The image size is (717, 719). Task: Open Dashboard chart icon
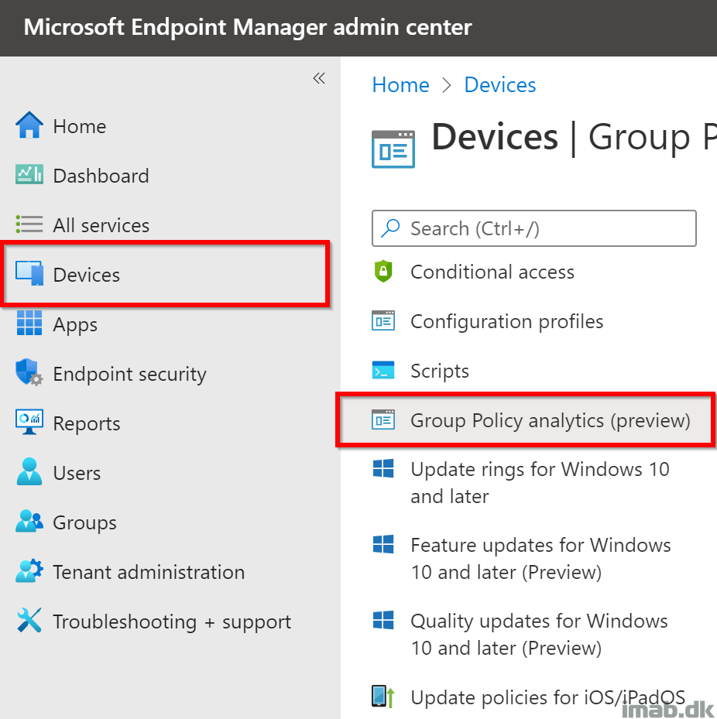[x=29, y=175]
